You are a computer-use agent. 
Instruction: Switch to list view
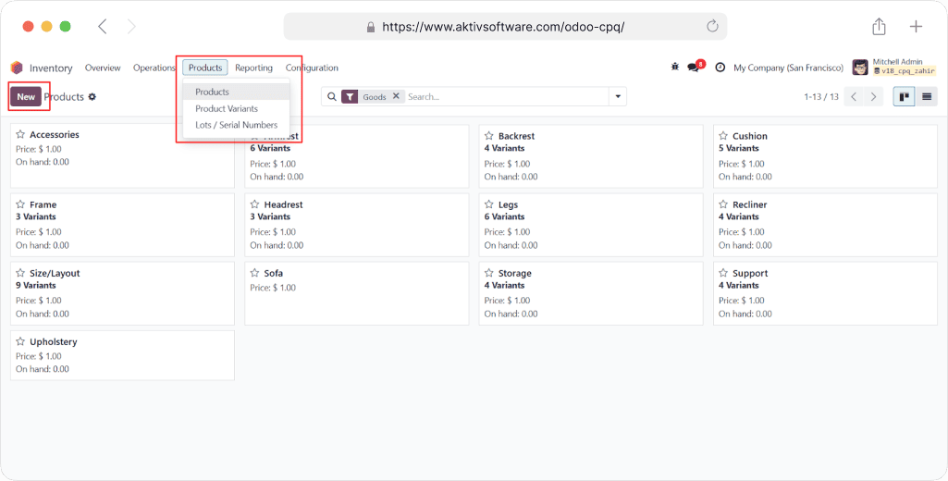point(926,96)
